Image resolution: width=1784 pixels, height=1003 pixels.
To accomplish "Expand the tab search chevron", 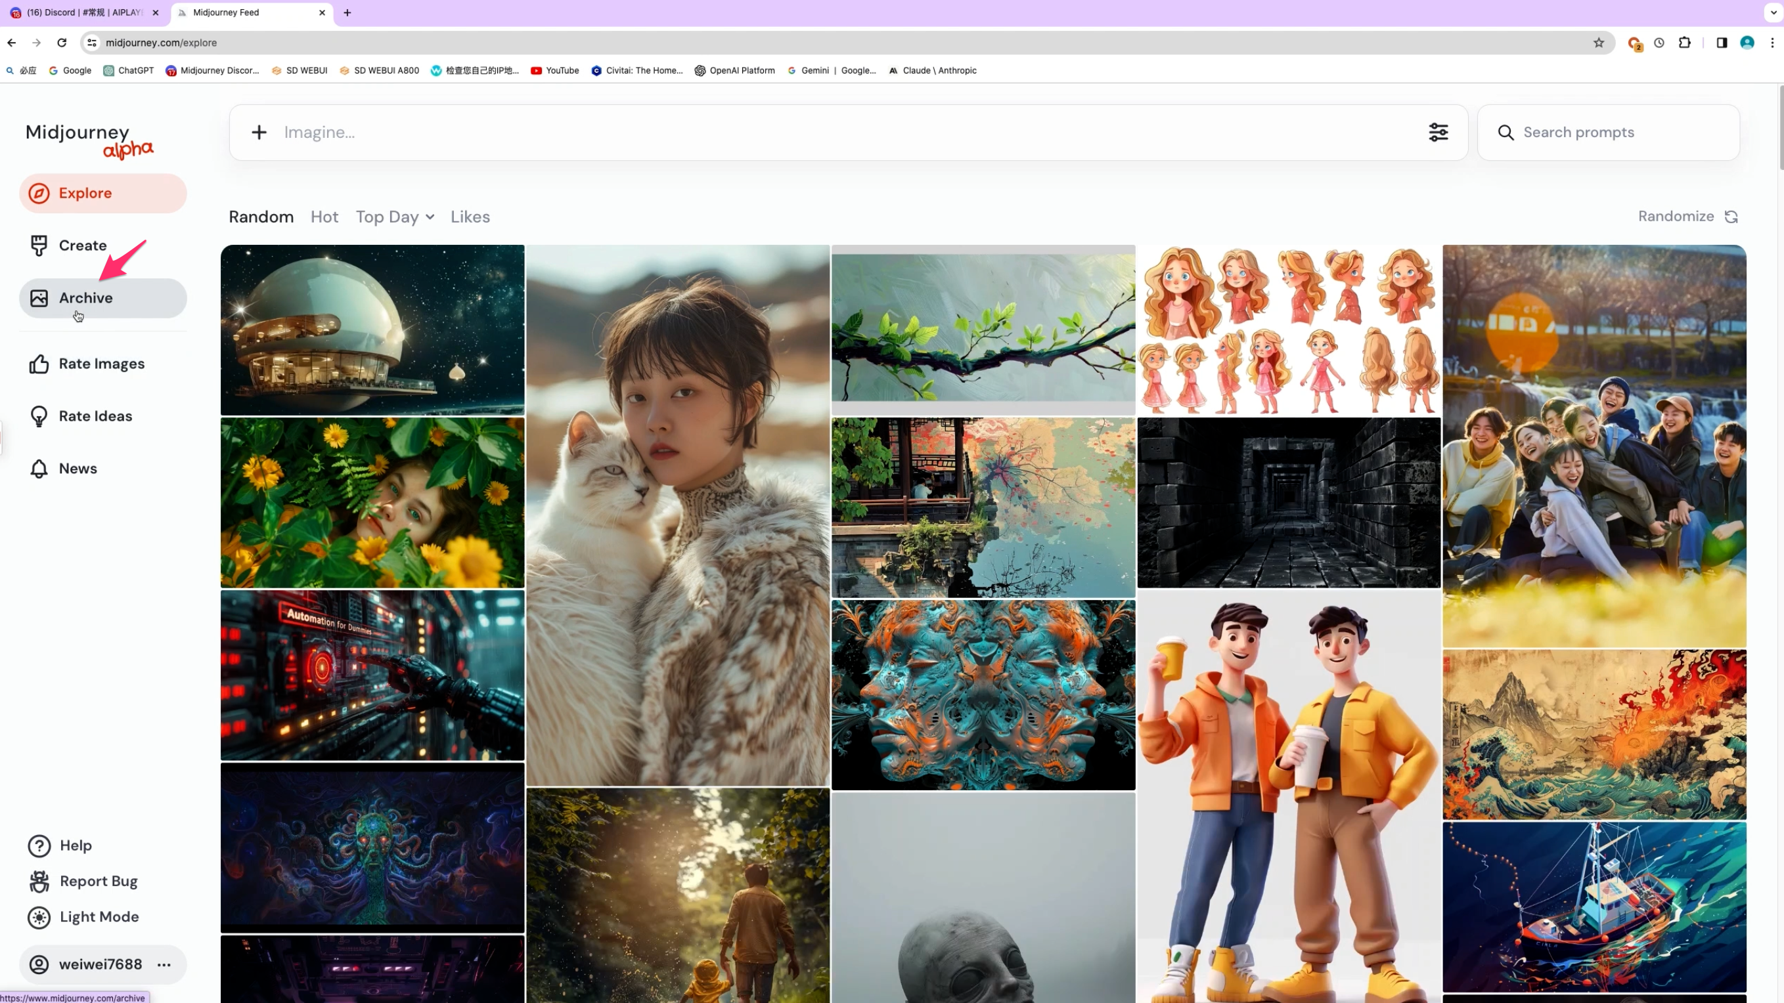I will pos(1773,12).
